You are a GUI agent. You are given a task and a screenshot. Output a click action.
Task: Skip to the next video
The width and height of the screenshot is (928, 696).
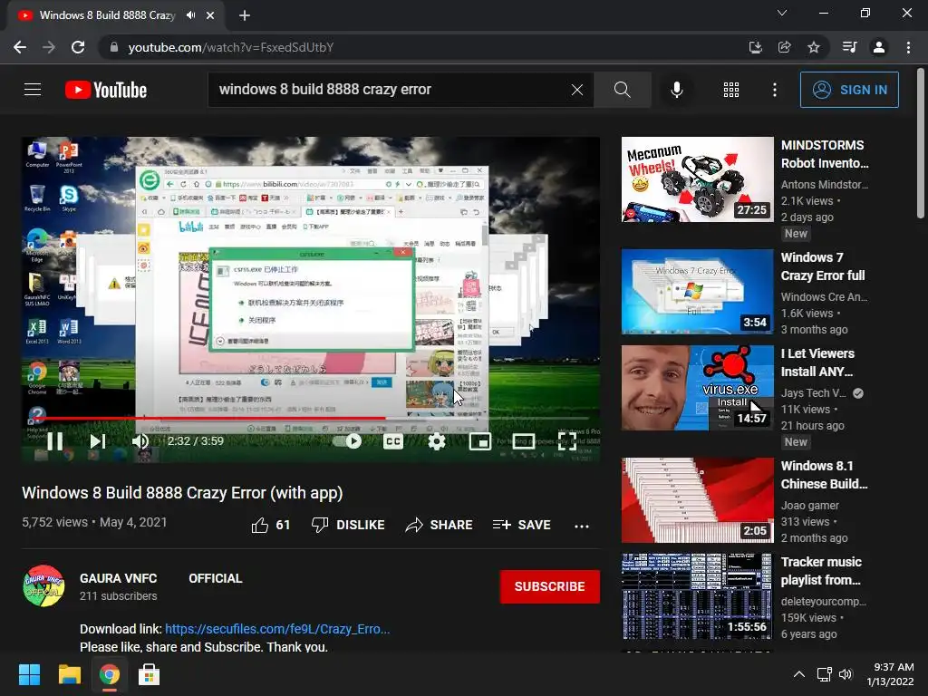tap(98, 441)
